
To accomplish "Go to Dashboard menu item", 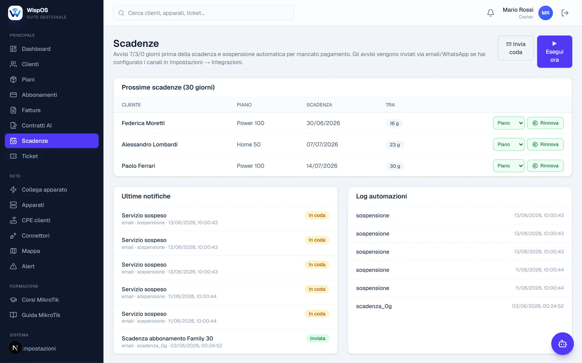I will 52,49.
